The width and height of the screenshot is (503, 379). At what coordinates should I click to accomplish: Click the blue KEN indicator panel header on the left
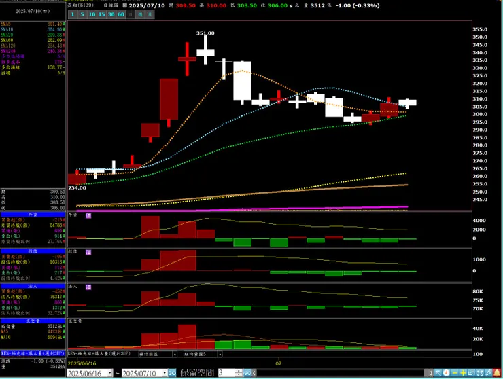(x=33, y=353)
